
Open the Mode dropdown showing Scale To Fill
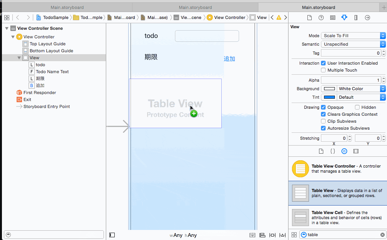tap(353, 36)
